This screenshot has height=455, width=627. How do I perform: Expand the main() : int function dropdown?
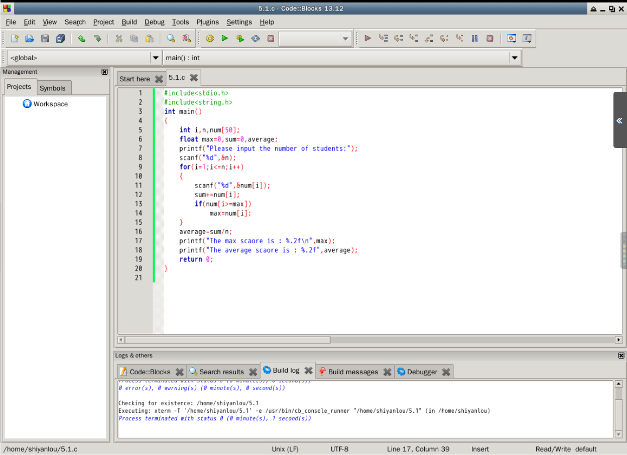pyautogui.click(x=515, y=58)
